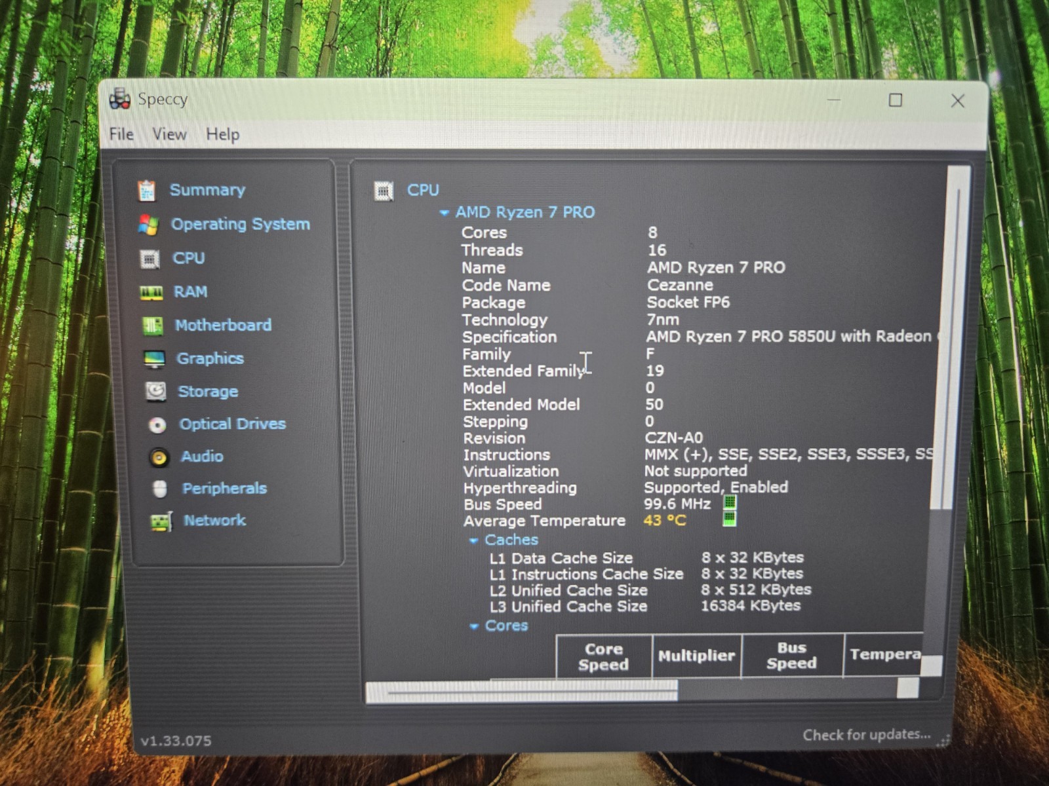The width and height of the screenshot is (1049, 786).
Task: Show the RAM section
Action: [x=191, y=291]
